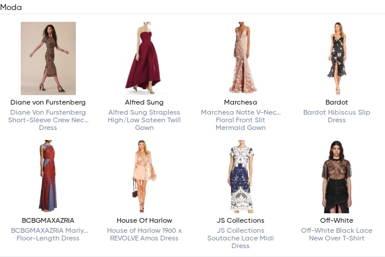385x257 pixels.
Task: Open the Marchesa brand label
Action: (x=240, y=102)
